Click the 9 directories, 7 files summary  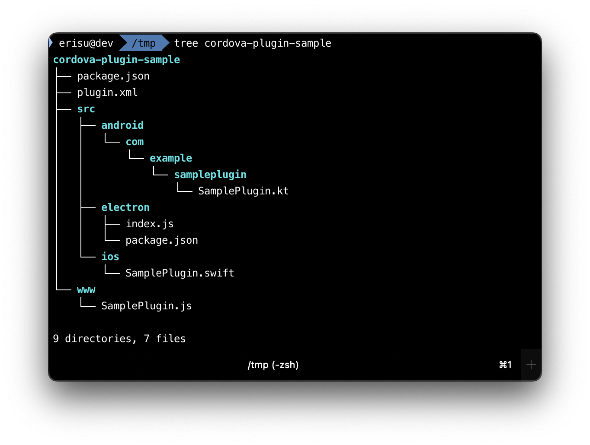coord(119,339)
